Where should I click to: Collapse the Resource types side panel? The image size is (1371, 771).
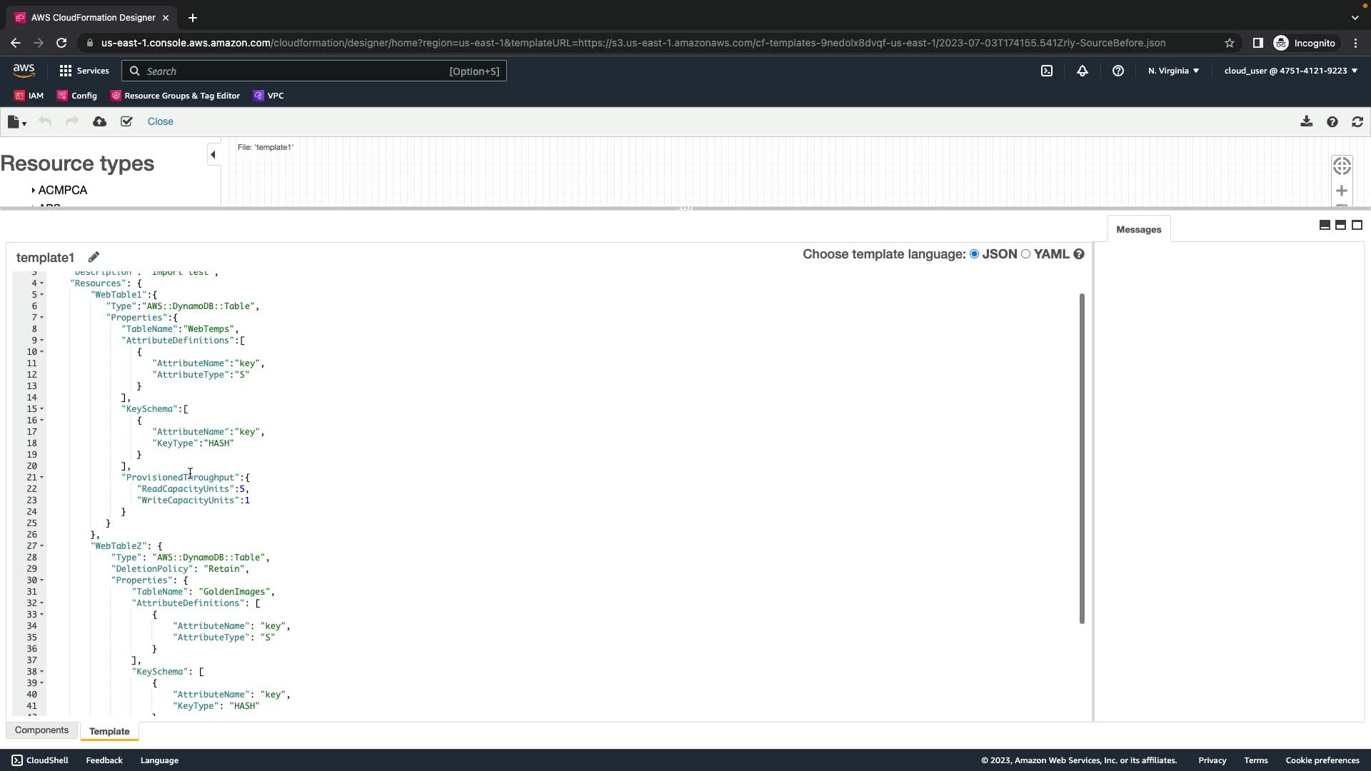[213, 155]
